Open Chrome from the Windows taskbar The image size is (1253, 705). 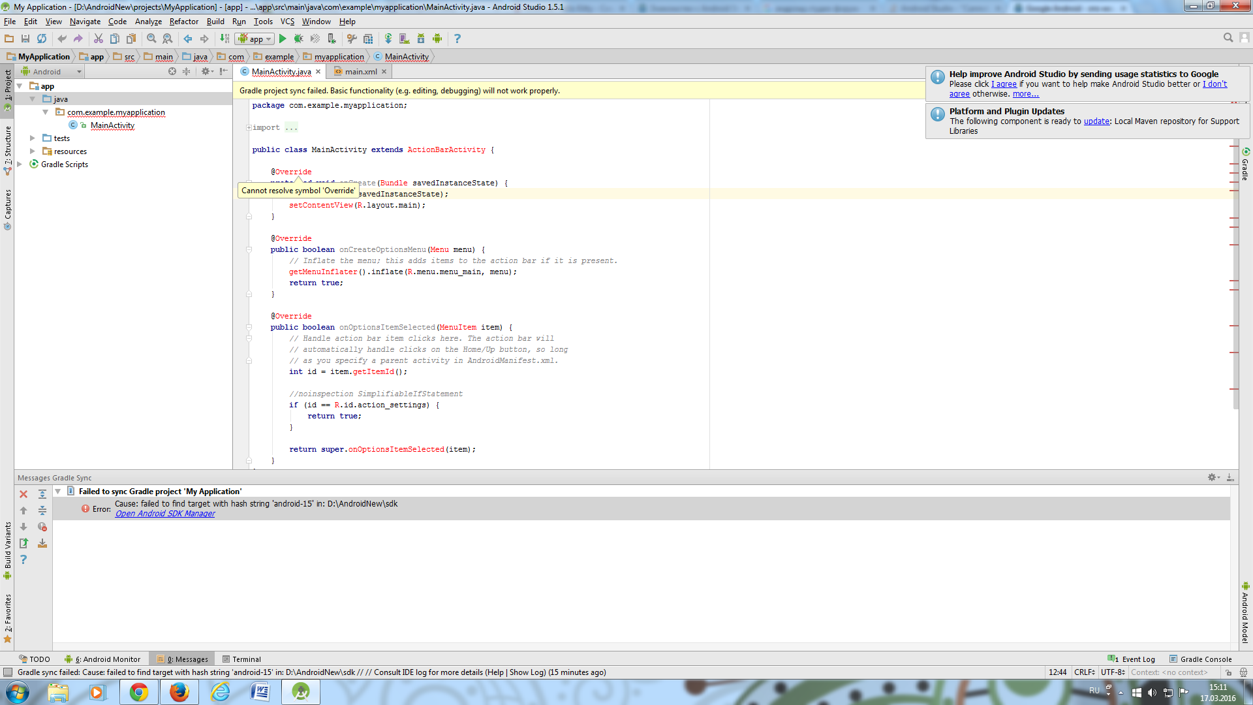click(x=138, y=692)
